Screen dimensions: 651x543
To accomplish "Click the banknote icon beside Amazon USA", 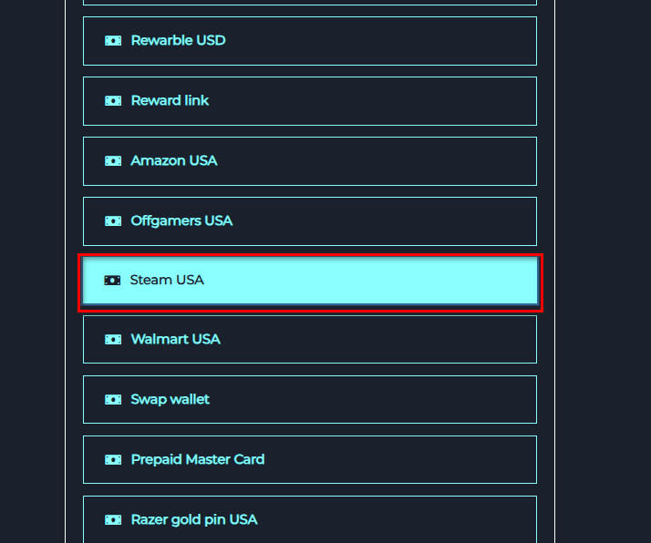I will coord(113,161).
